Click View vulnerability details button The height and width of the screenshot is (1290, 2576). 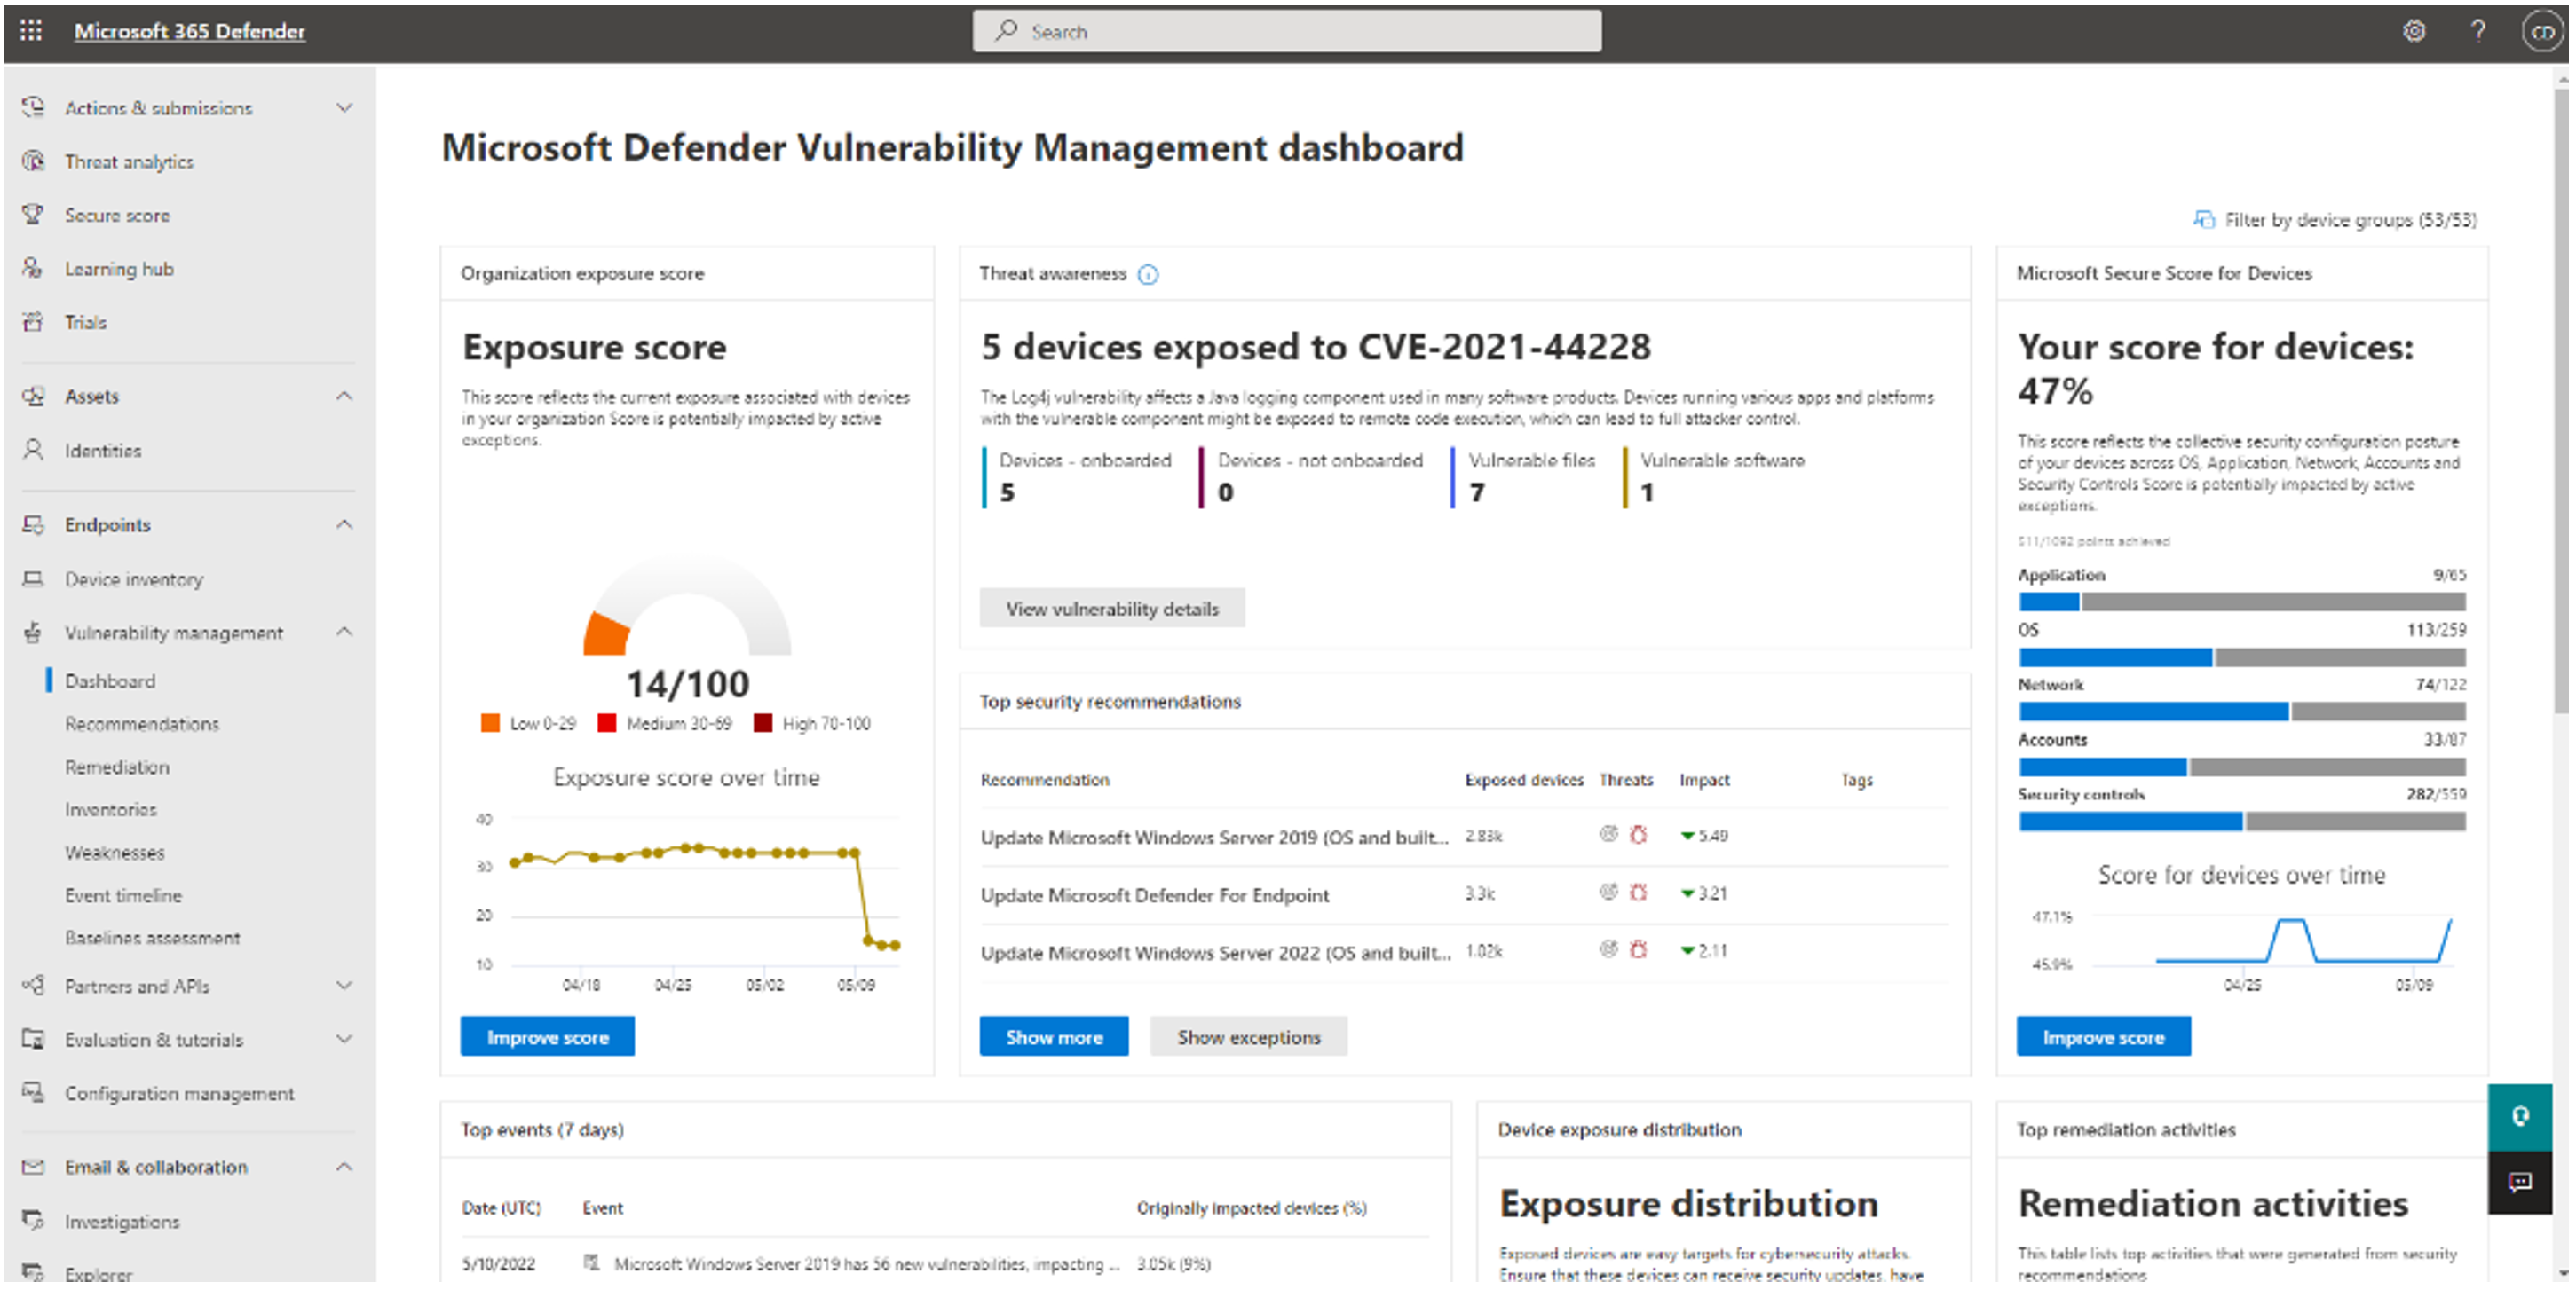(1112, 609)
